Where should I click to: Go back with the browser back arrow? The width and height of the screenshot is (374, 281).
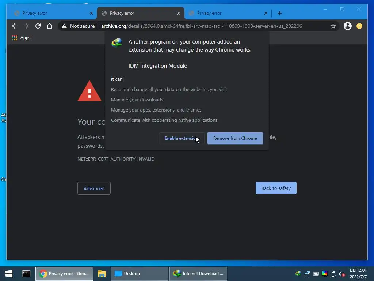[15, 26]
